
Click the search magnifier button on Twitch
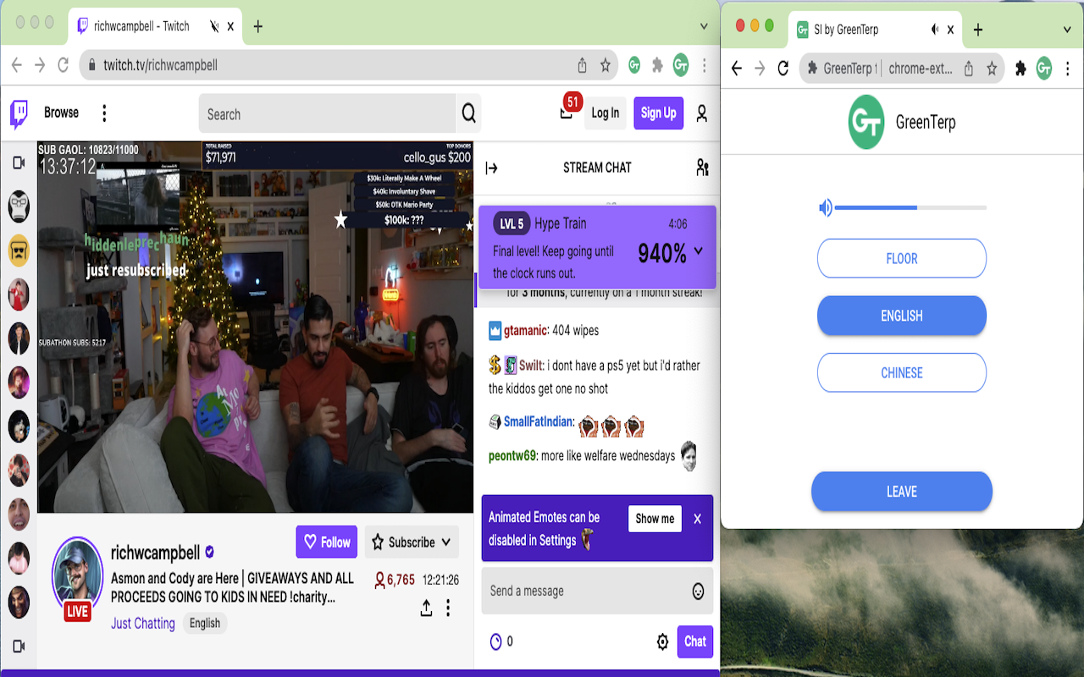click(x=468, y=113)
